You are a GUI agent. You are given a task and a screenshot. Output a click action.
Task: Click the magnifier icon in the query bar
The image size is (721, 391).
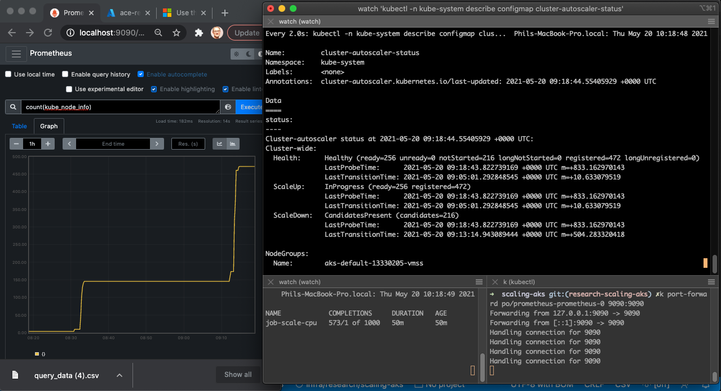[x=13, y=106]
